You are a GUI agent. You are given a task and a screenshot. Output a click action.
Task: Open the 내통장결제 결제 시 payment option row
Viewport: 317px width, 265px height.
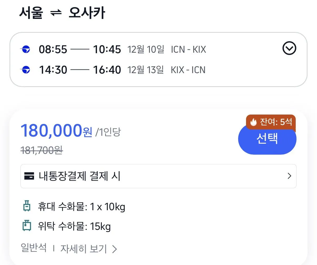159,176
